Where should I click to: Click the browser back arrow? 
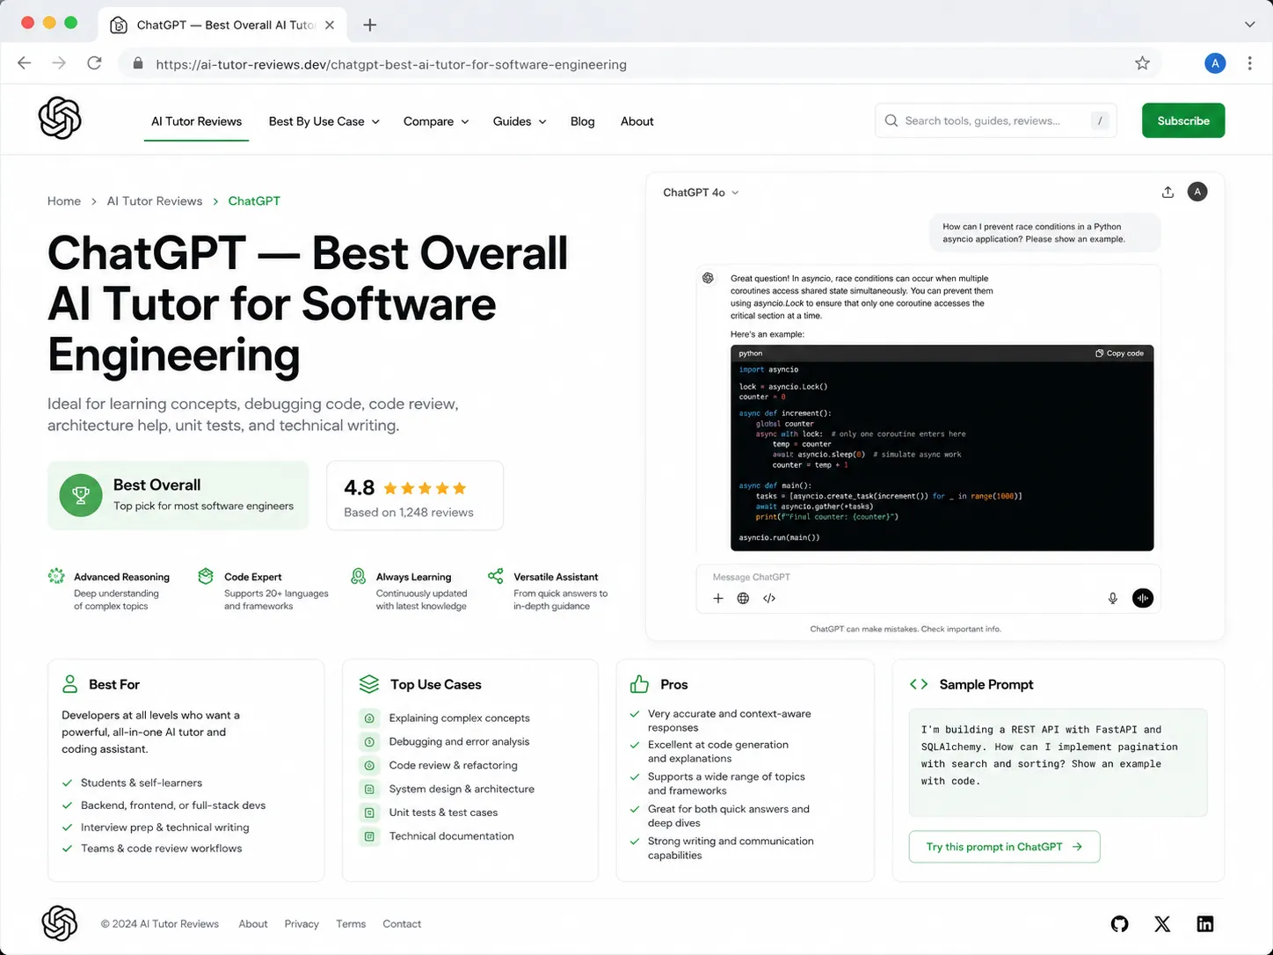(25, 63)
